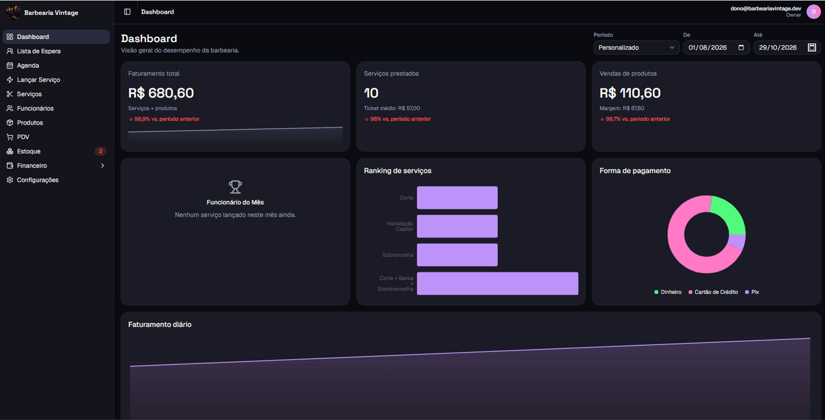This screenshot has height=420, width=825.
Task: Click the Produtos box icon
Action: click(10, 123)
